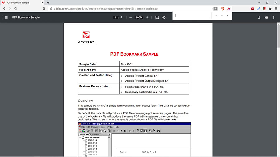Go forward in browser history

coord(10,9)
